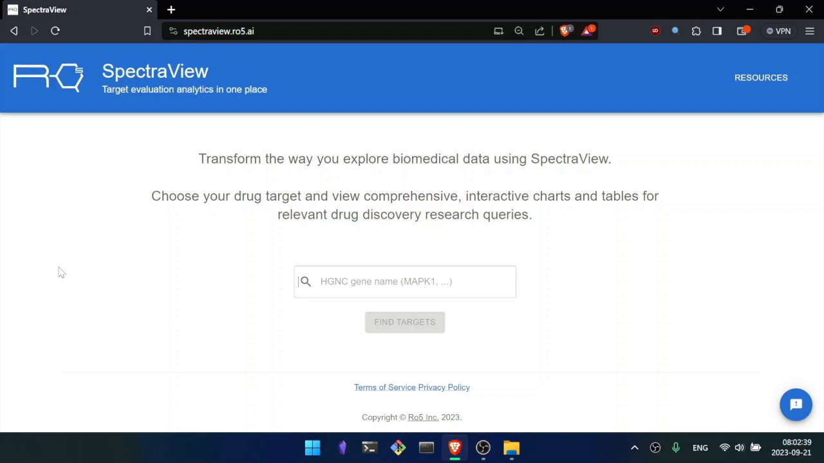View site settings icon in address bar
Image resolution: width=824 pixels, height=463 pixels.
click(173, 31)
